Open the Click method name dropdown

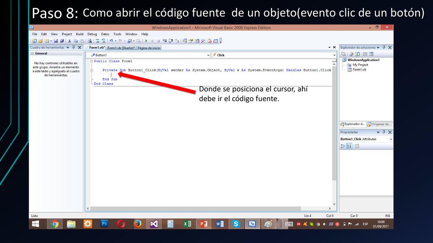click(334, 55)
